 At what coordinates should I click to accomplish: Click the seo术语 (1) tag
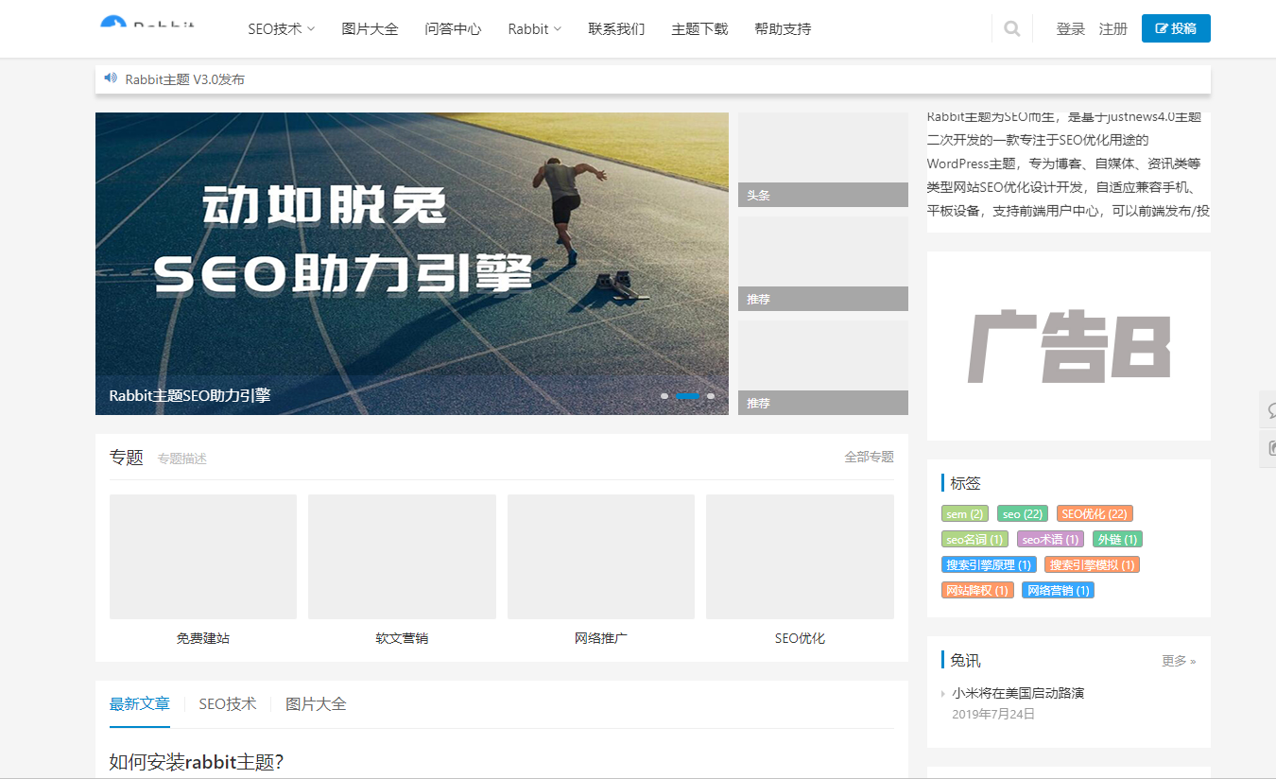click(x=1050, y=540)
